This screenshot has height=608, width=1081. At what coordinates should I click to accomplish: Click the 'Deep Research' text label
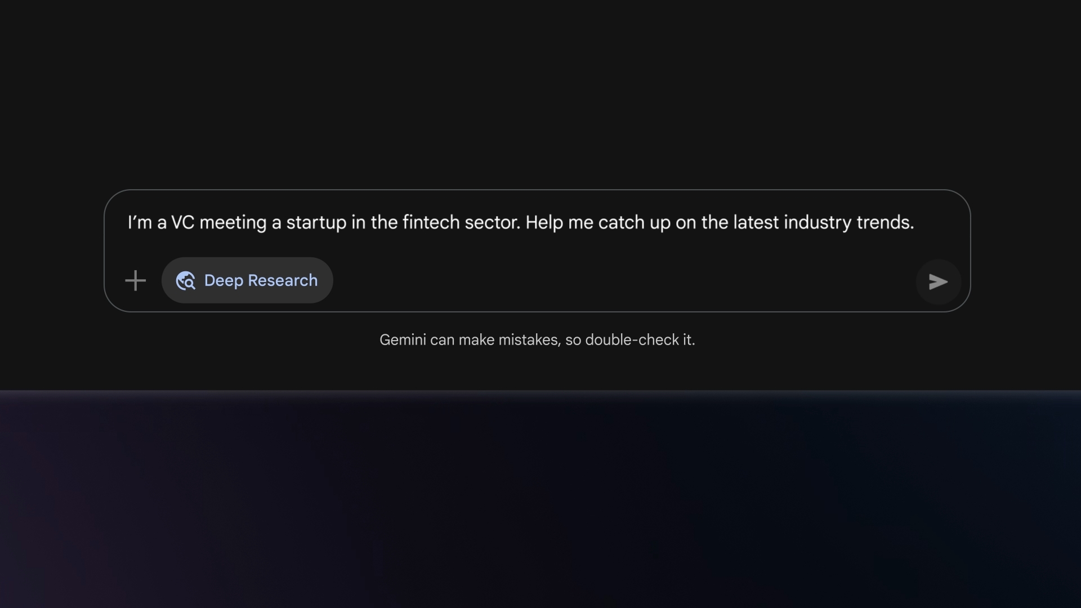pos(261,280)
